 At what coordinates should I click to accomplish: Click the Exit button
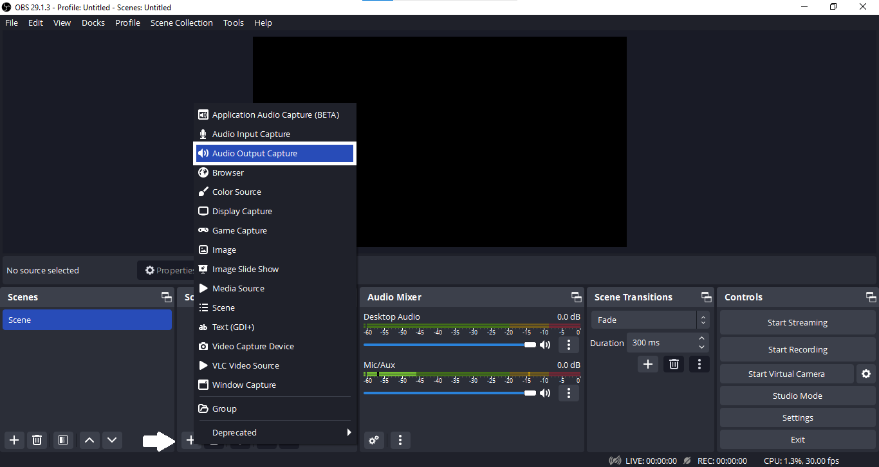point(797,439)
